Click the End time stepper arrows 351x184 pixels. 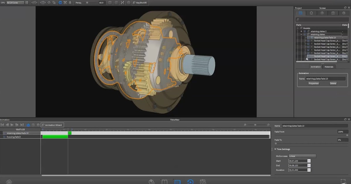coord(309,165)
